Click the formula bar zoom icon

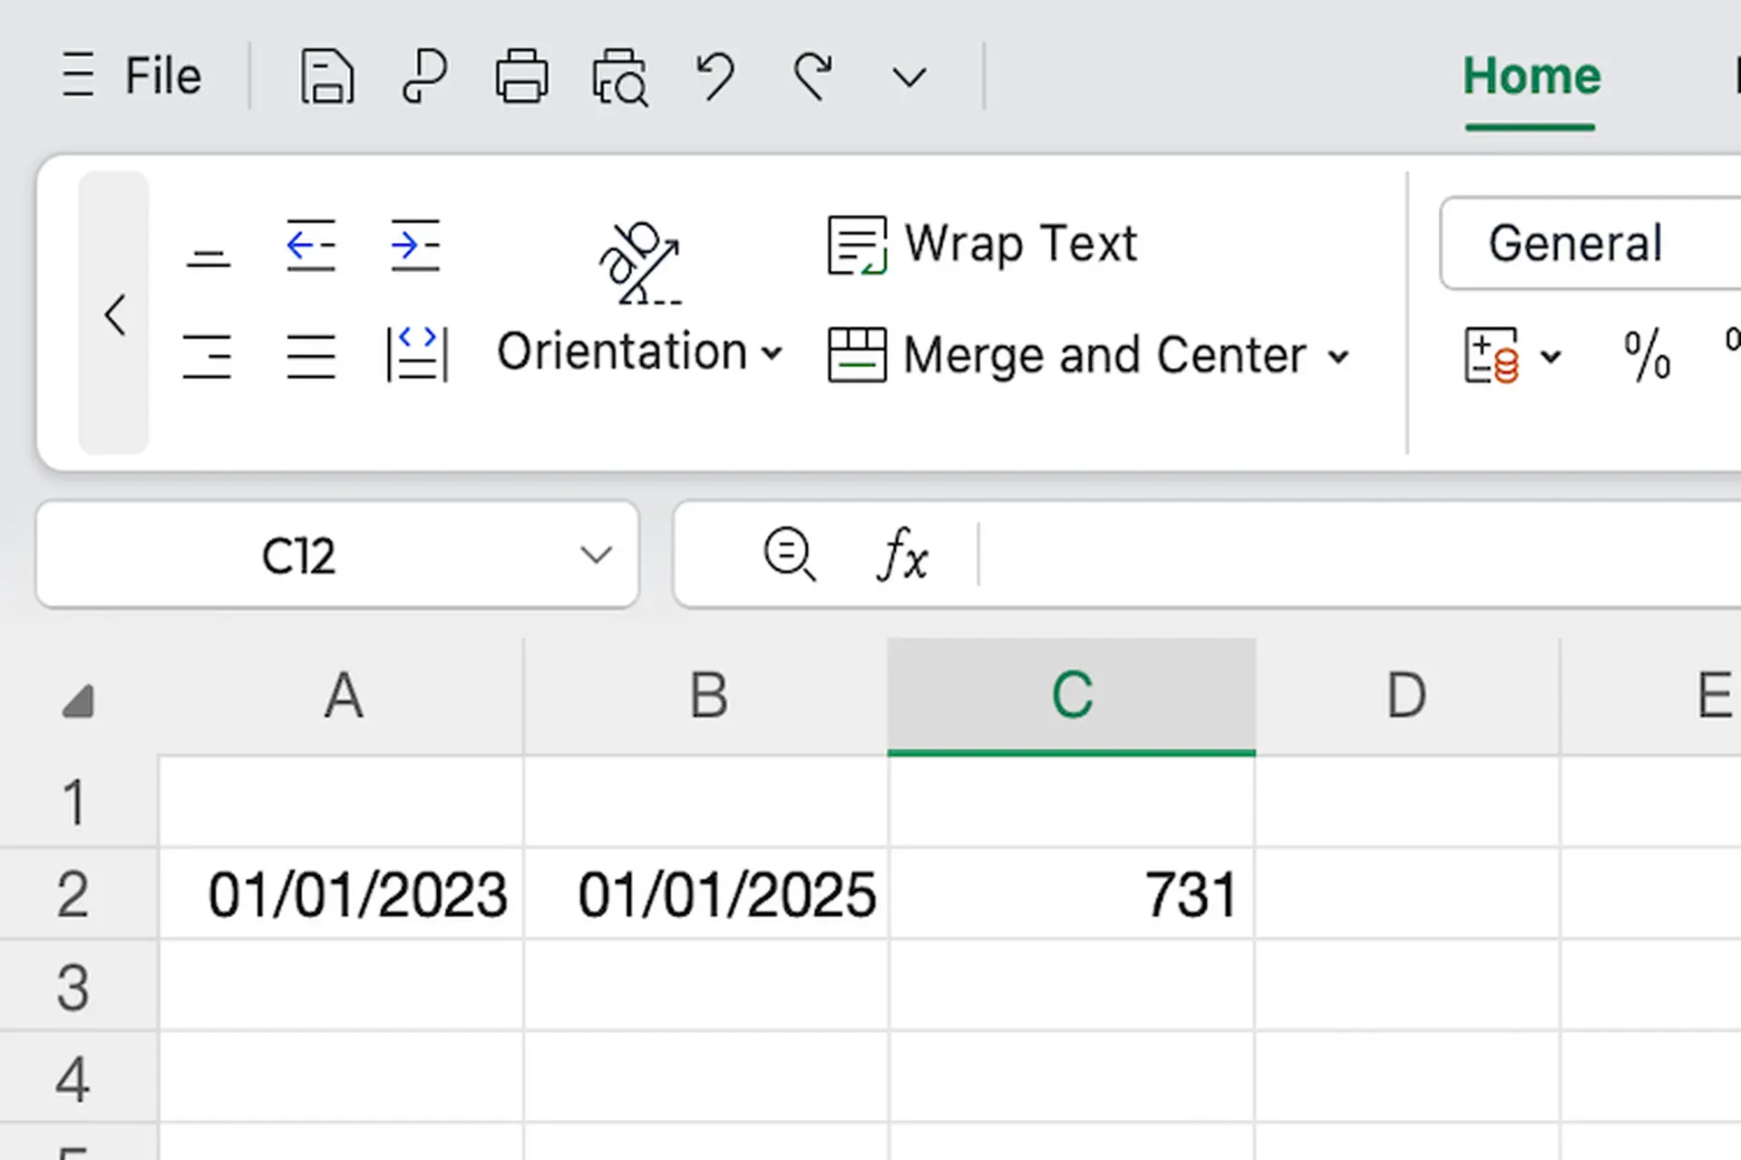790,554
